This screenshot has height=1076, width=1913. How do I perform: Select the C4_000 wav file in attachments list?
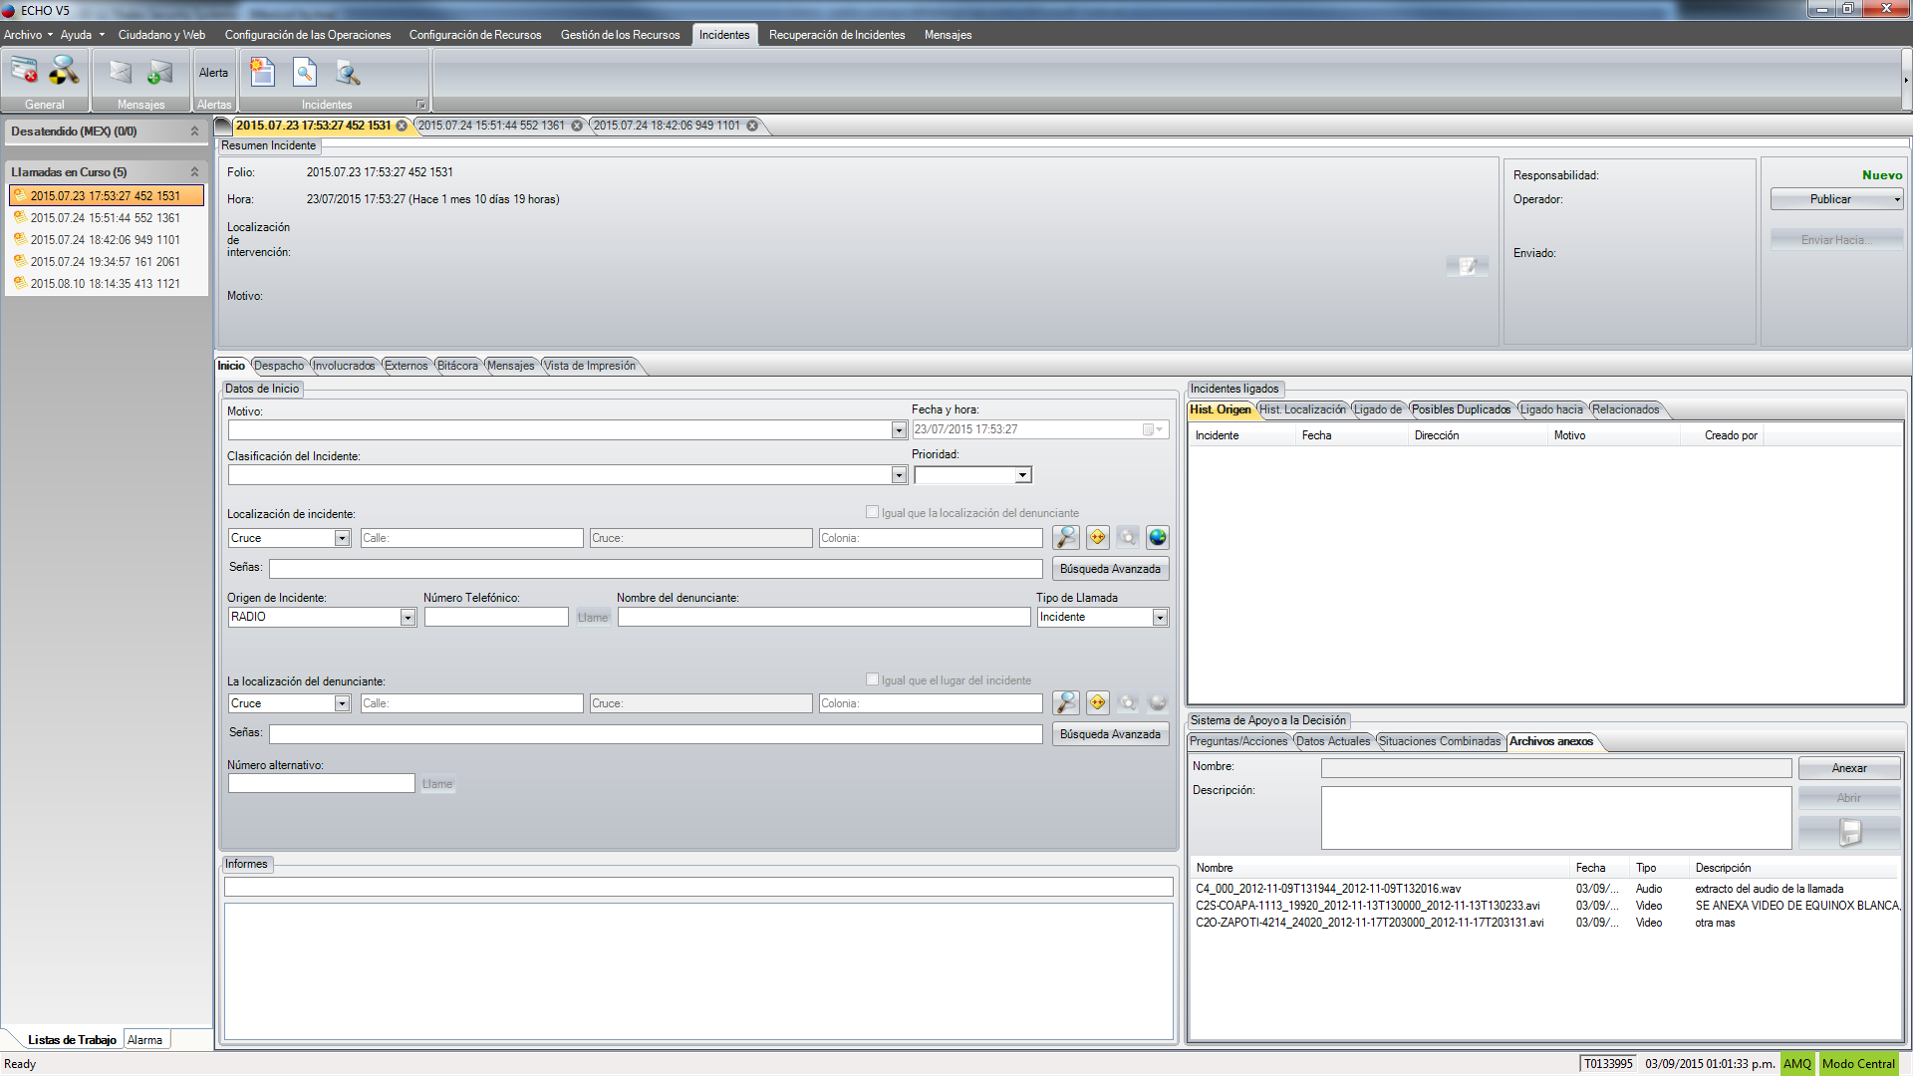[1328, 889]
